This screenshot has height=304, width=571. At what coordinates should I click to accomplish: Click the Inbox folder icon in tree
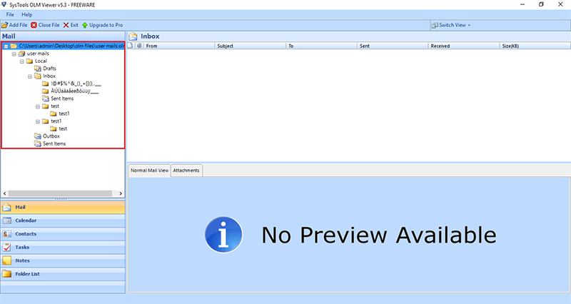pos(38,76)
